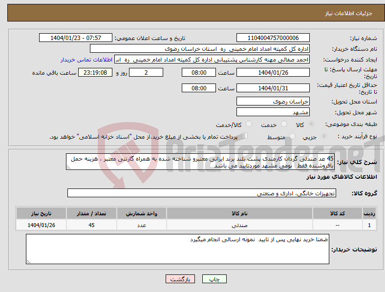Click the quantity cell showing 45
Viewport: 385px width, 292px height.
pyautogui.click(x=91, y=225)
